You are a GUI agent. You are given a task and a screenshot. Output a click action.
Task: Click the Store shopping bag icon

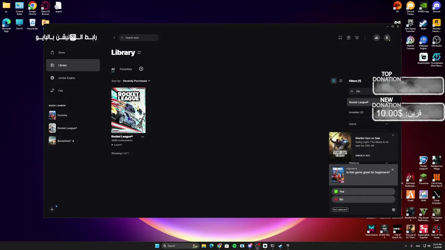click(x=52, y=52)
